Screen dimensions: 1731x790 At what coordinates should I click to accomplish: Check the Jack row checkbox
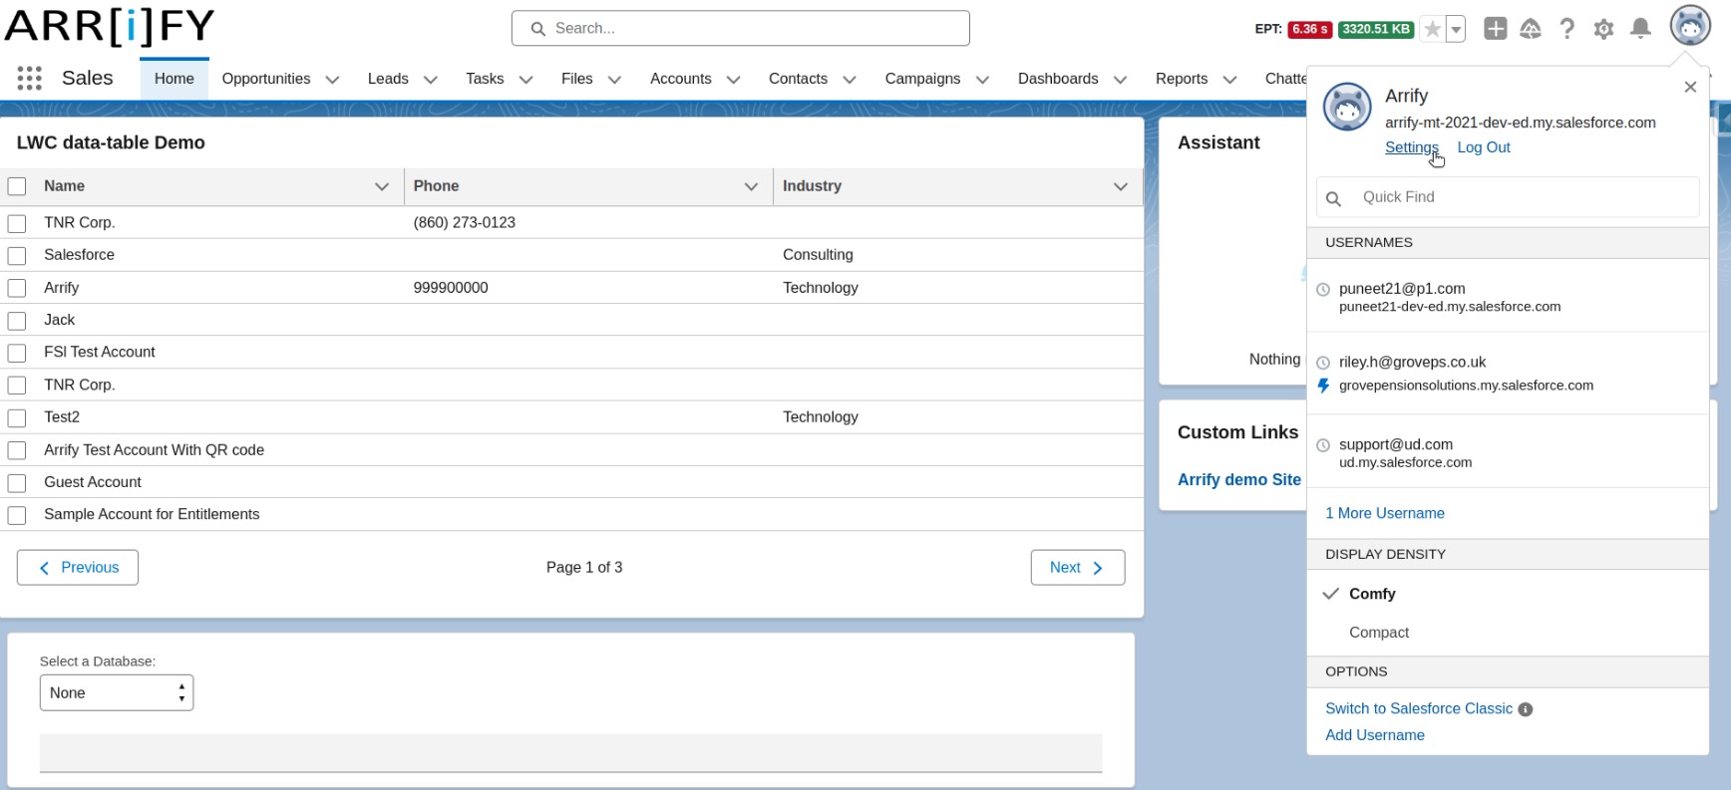pyautogui.click(x=17, y=321)
